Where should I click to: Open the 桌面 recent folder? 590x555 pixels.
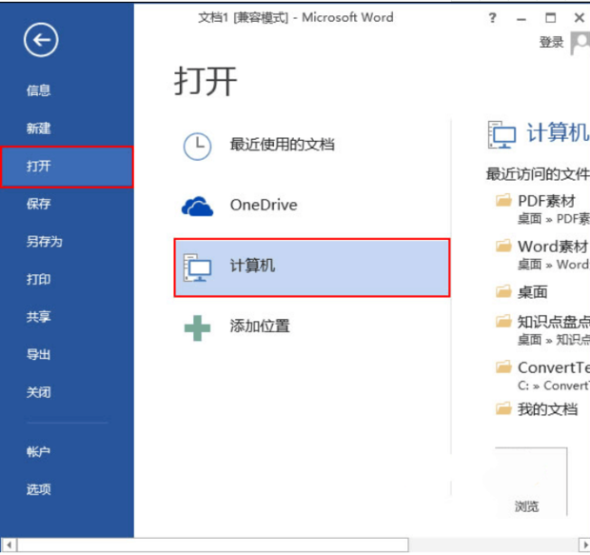[x=533, y=292]
